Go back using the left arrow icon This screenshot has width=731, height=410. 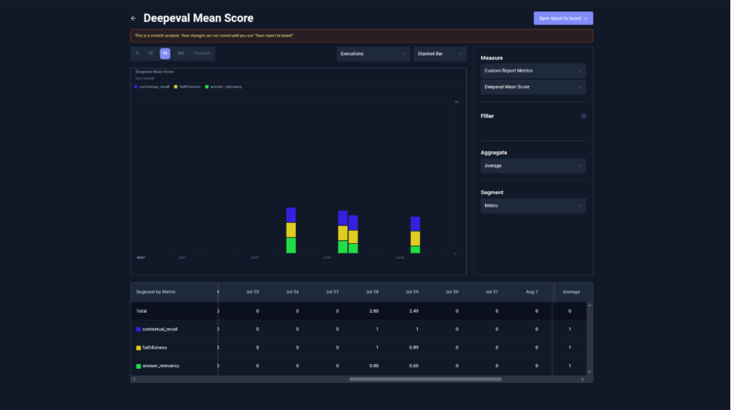134,18
